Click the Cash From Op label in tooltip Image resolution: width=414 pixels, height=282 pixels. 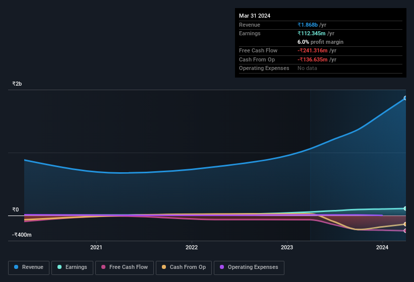[x=257, y=59]
